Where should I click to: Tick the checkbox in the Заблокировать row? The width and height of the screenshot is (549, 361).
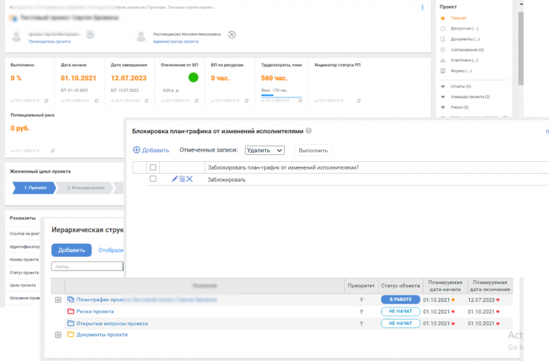[x=153, y=179]
